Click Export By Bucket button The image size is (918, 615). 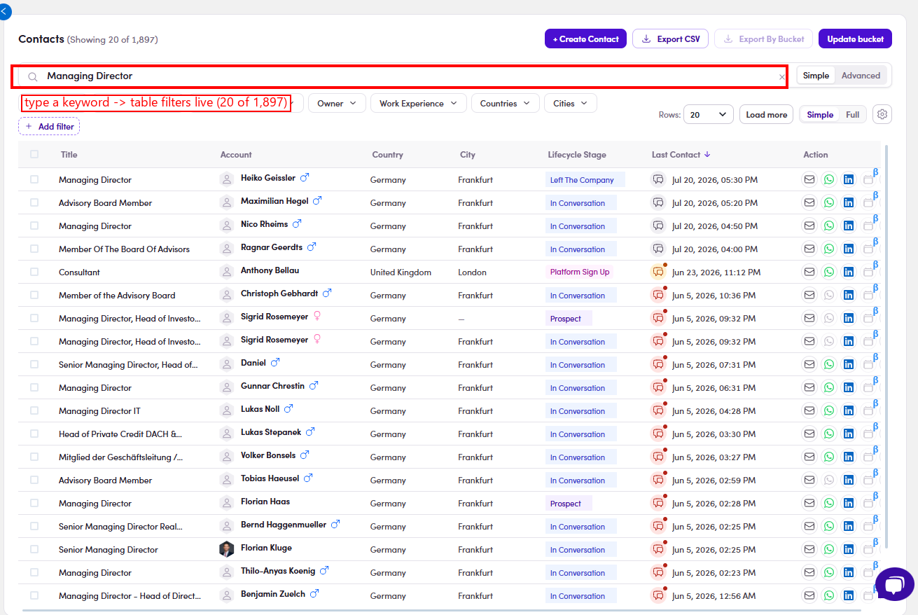764,39
